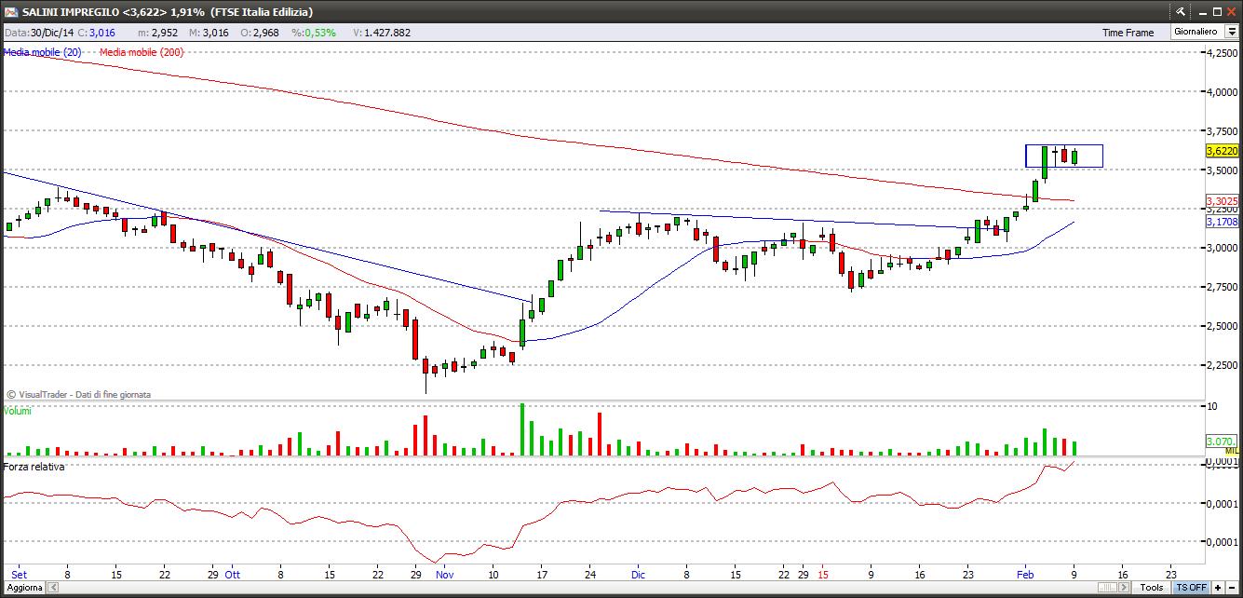Maximize the chart window
Viewport: 1243px width, 598px height.
pos(1216,11)
